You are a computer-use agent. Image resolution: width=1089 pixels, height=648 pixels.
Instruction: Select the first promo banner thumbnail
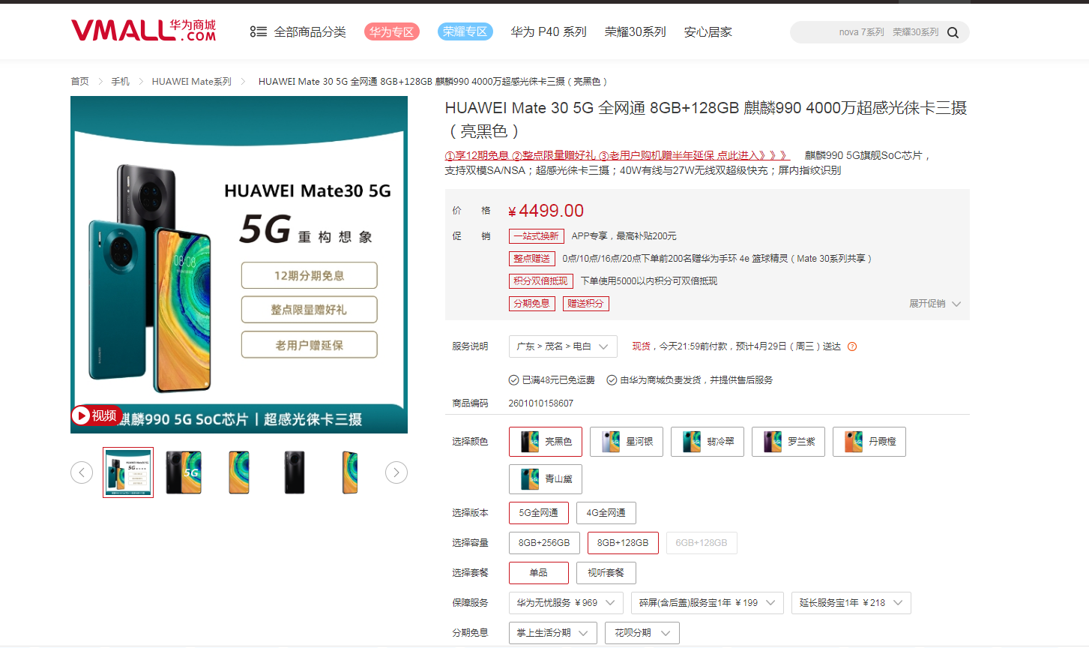click(128, 472)
